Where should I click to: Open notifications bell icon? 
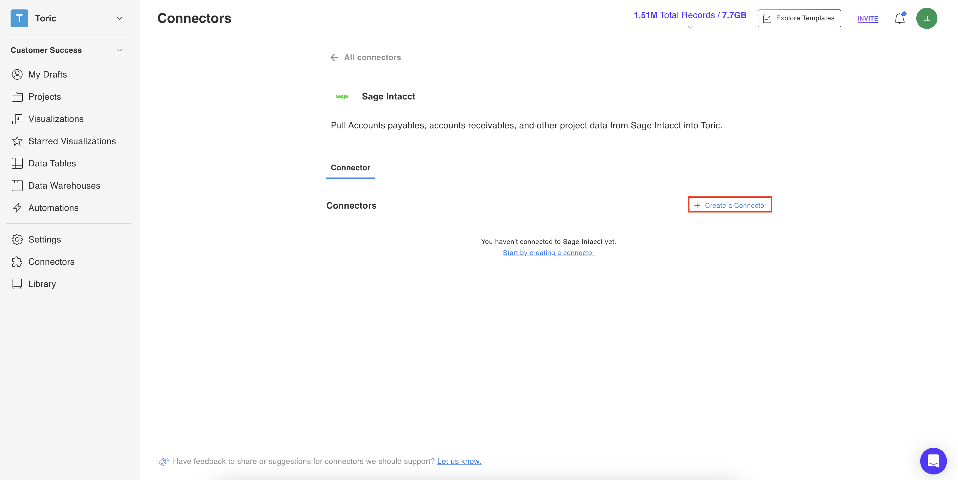[x=899, y=18]
